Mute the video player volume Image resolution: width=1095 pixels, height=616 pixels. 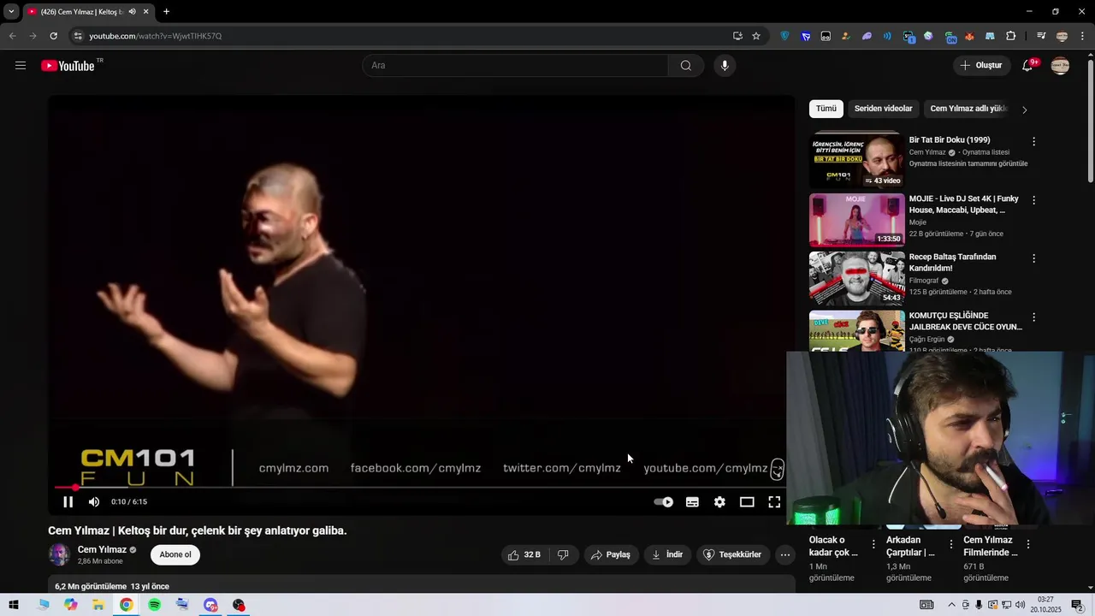pos(94,502)
